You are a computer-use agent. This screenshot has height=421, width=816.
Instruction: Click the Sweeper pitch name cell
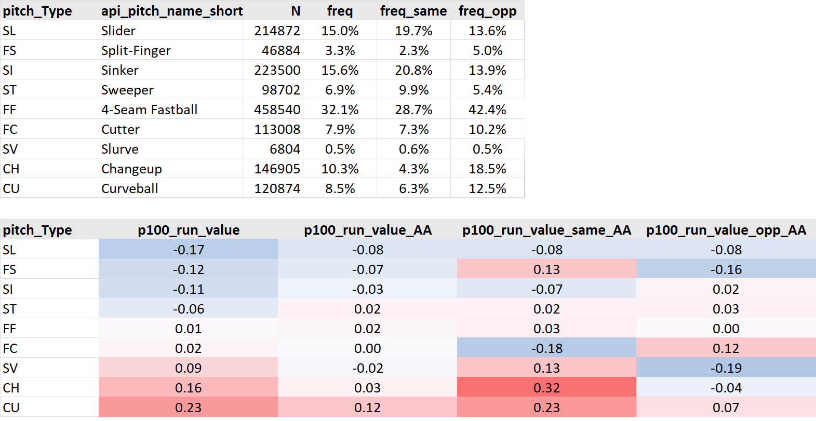[127, 90]
